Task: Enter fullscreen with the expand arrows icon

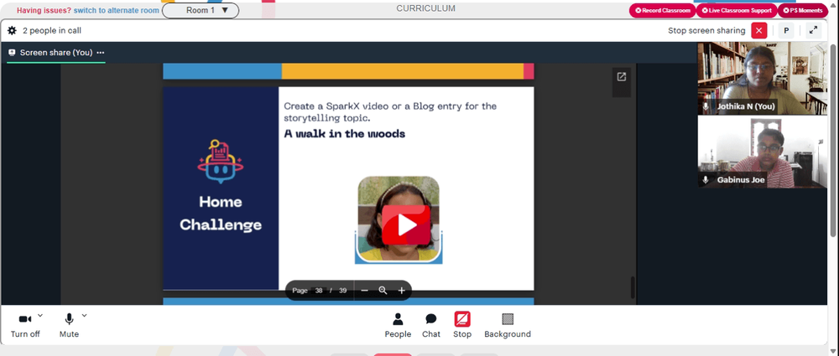Action: pos(813,30)
